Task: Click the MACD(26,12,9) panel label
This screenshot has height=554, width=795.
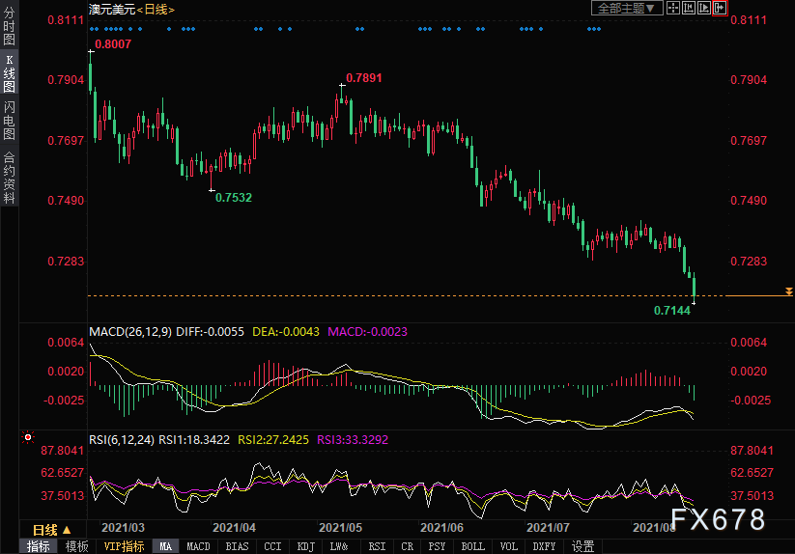Action: pos(130,332)
